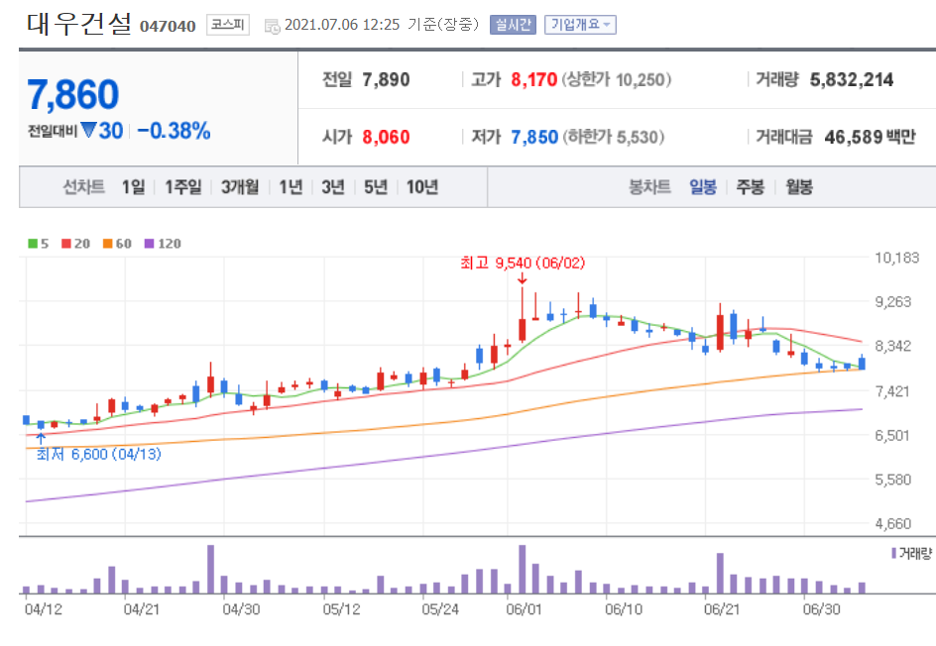Viewport: 936px width, 646px height.
Task: Click the stock code 047040
Action: click(168, 26)
